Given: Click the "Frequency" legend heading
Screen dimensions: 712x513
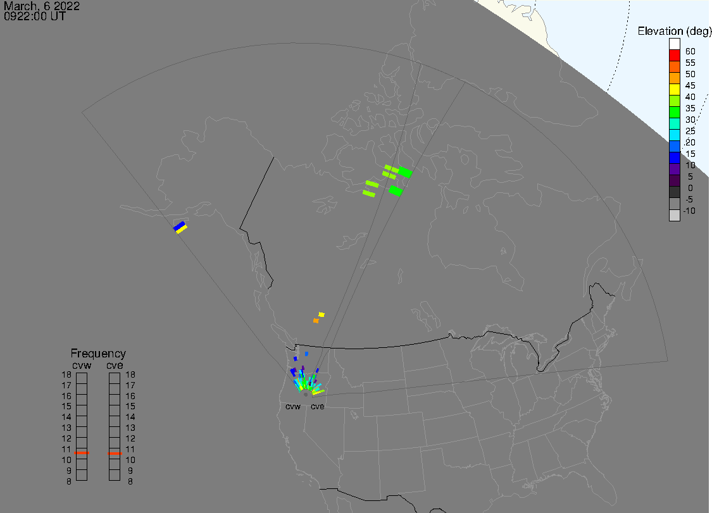Looking at the screenshot, I should pos(98,353).
